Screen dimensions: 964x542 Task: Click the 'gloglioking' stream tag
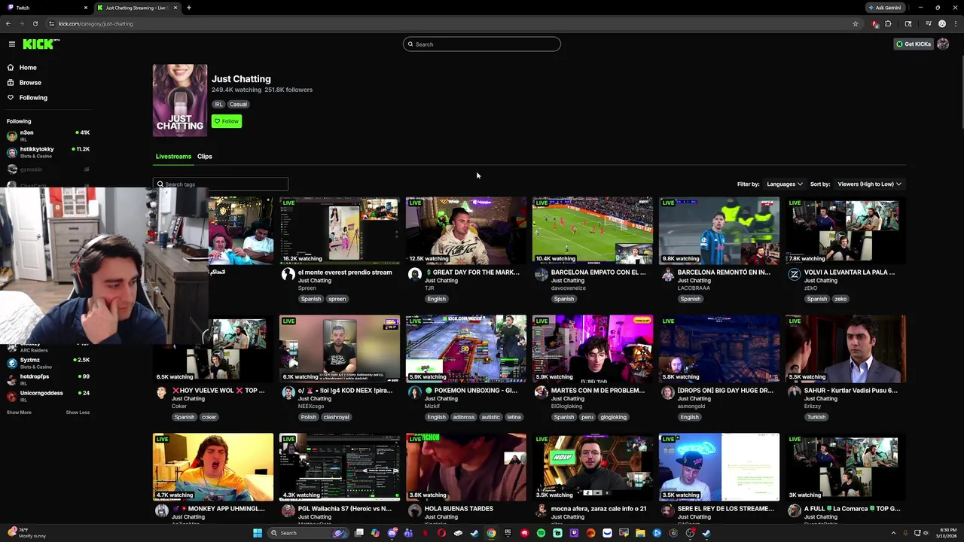coord(613,417)
